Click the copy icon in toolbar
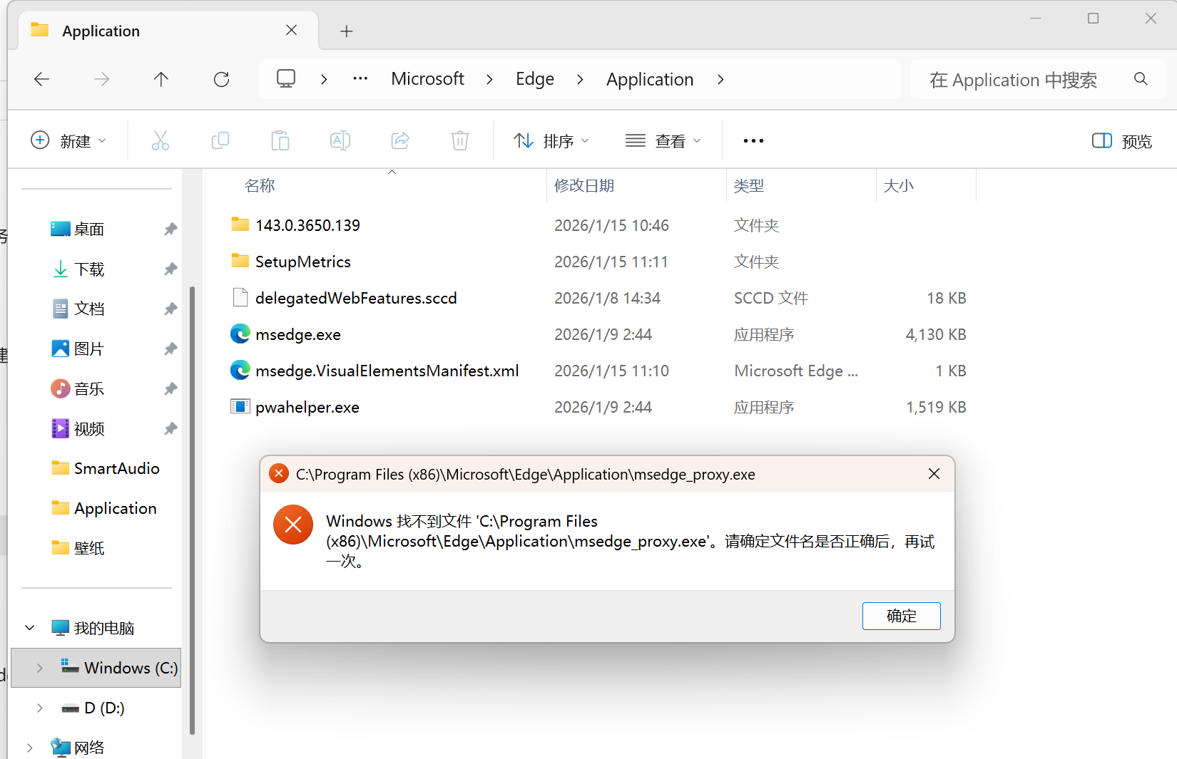Screen dimensions: 1177x759 click(220, 140)
